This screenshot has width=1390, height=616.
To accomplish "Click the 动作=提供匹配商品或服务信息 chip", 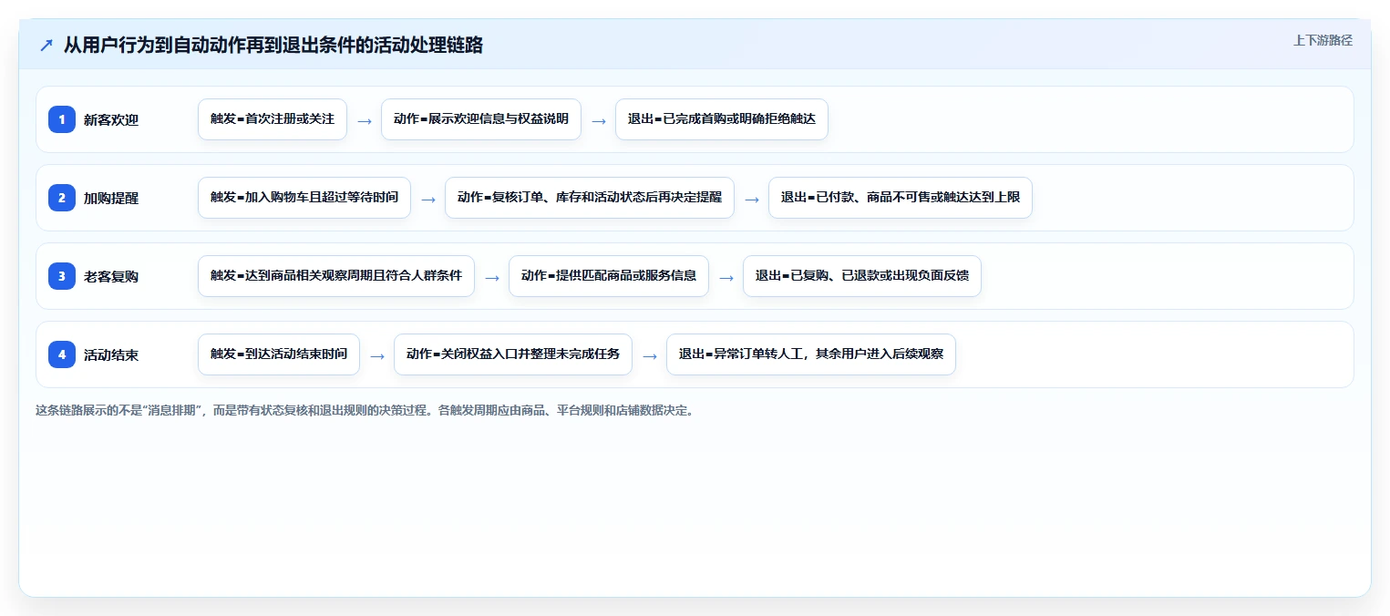I will pos(609,276).
